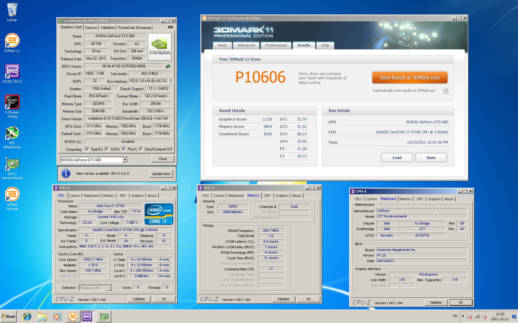Toggle the DirectCompute 5.0 checkbox
The image size is (518, 323).
click(141, 149)
